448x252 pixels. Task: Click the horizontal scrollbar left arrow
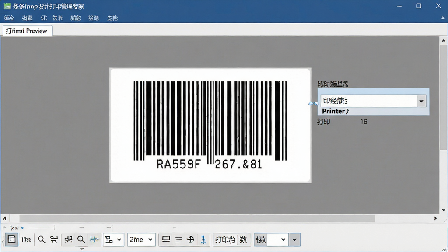tap(4, 218)
